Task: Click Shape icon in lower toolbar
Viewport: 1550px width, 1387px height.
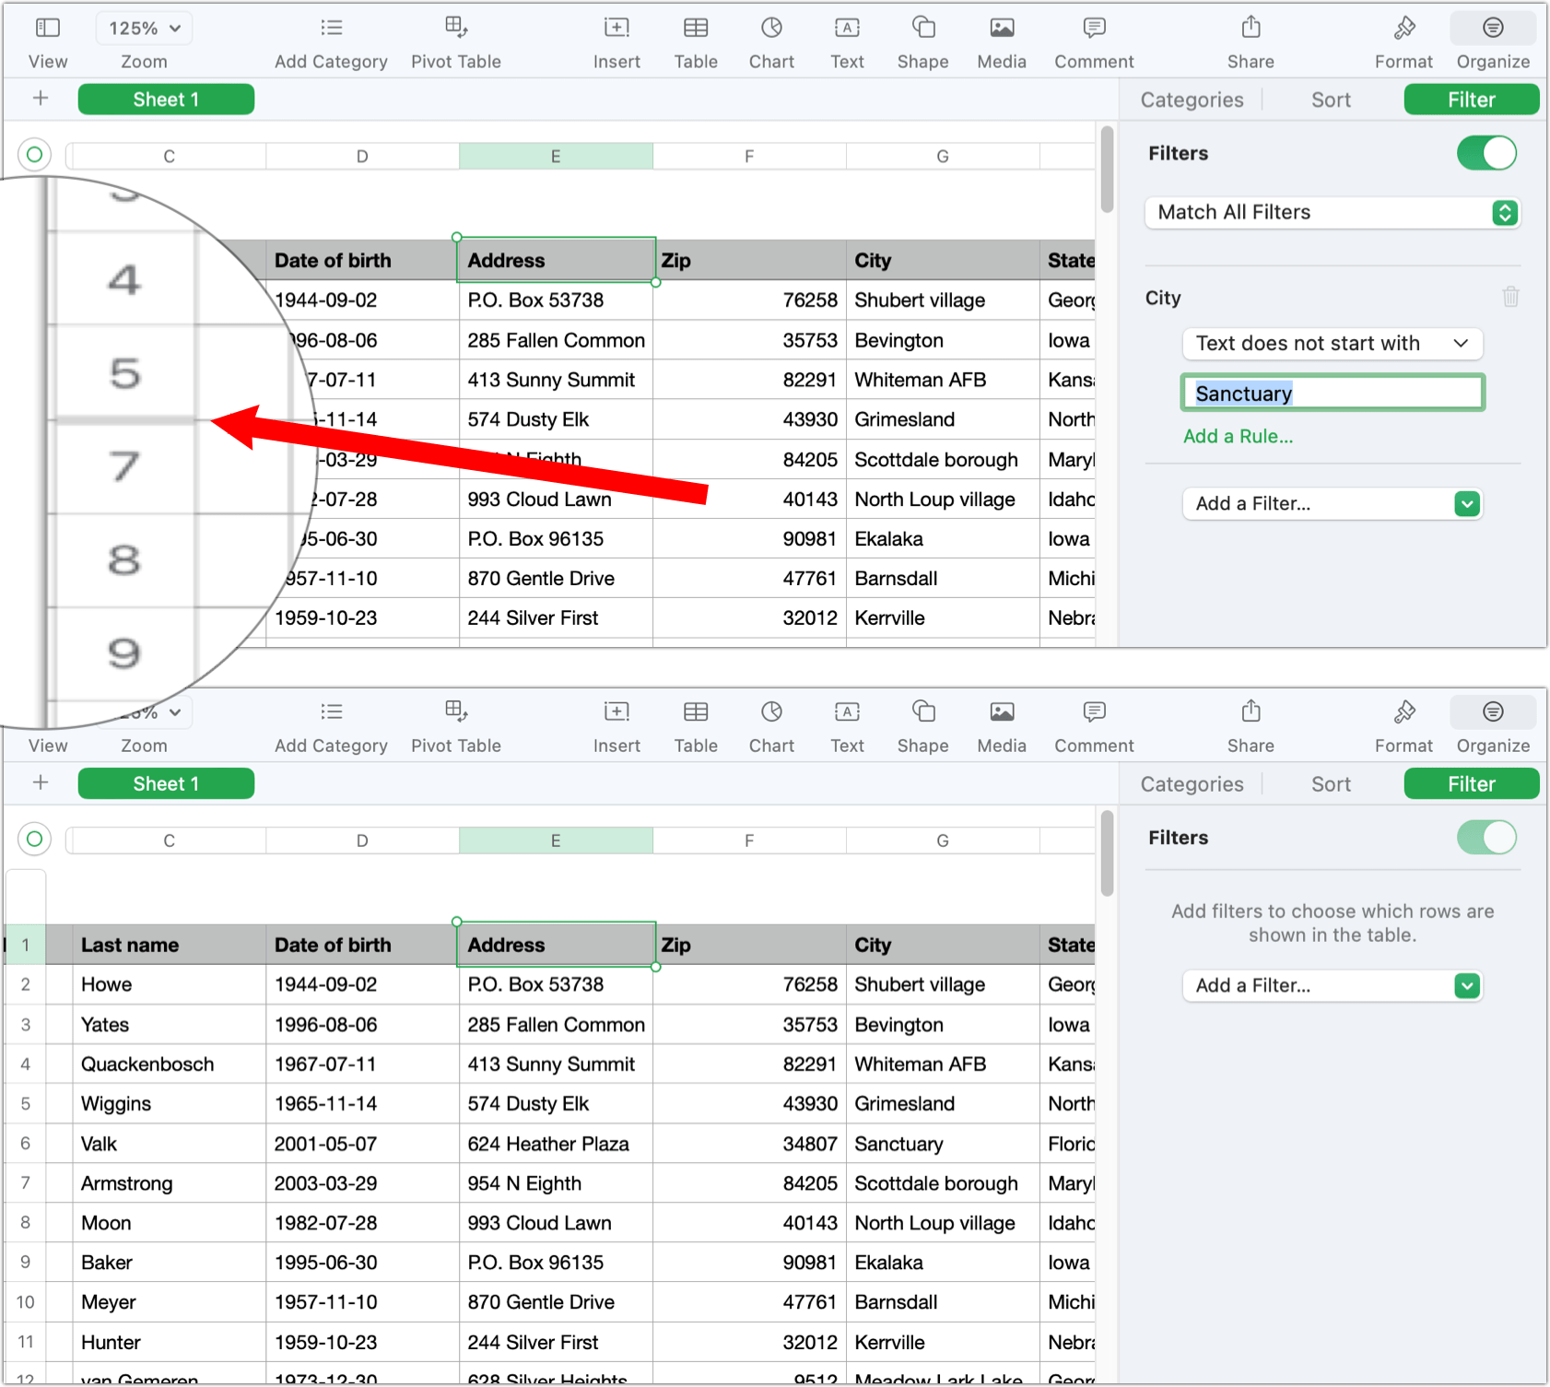Action: (922, 712)
